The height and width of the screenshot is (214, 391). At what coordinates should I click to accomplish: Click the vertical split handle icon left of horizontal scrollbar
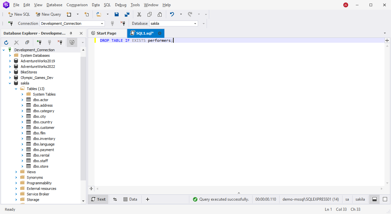tap(91, 189)
